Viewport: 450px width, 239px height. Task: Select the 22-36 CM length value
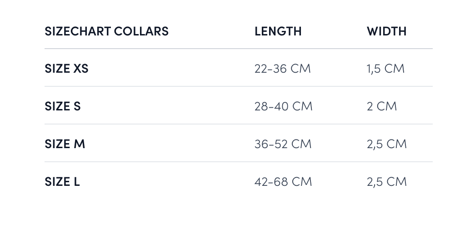282,69
